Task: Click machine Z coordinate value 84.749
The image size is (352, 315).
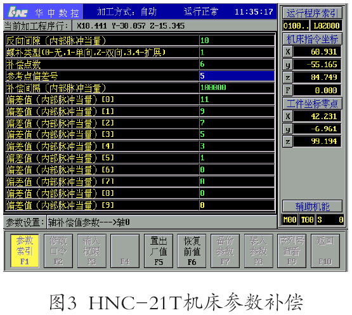Action: pos(317,77)
